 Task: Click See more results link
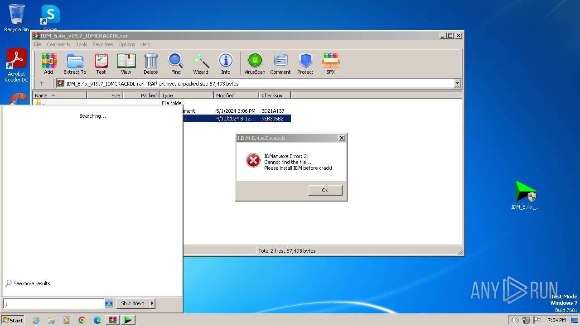[x=32, y=283]
